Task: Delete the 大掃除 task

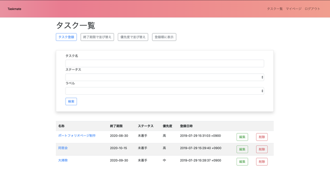Action: pos(262,162)
